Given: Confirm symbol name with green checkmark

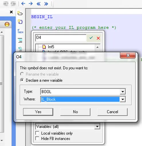Looking at the screenshot, I should [x=91, y=38].
